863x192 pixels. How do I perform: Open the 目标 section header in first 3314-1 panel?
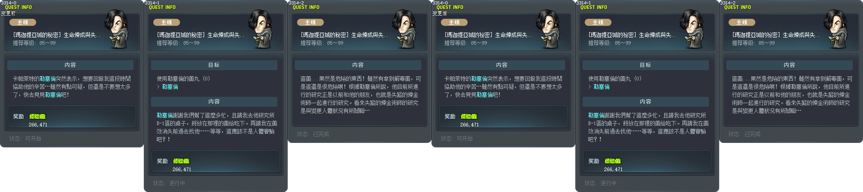click(214, 65)
